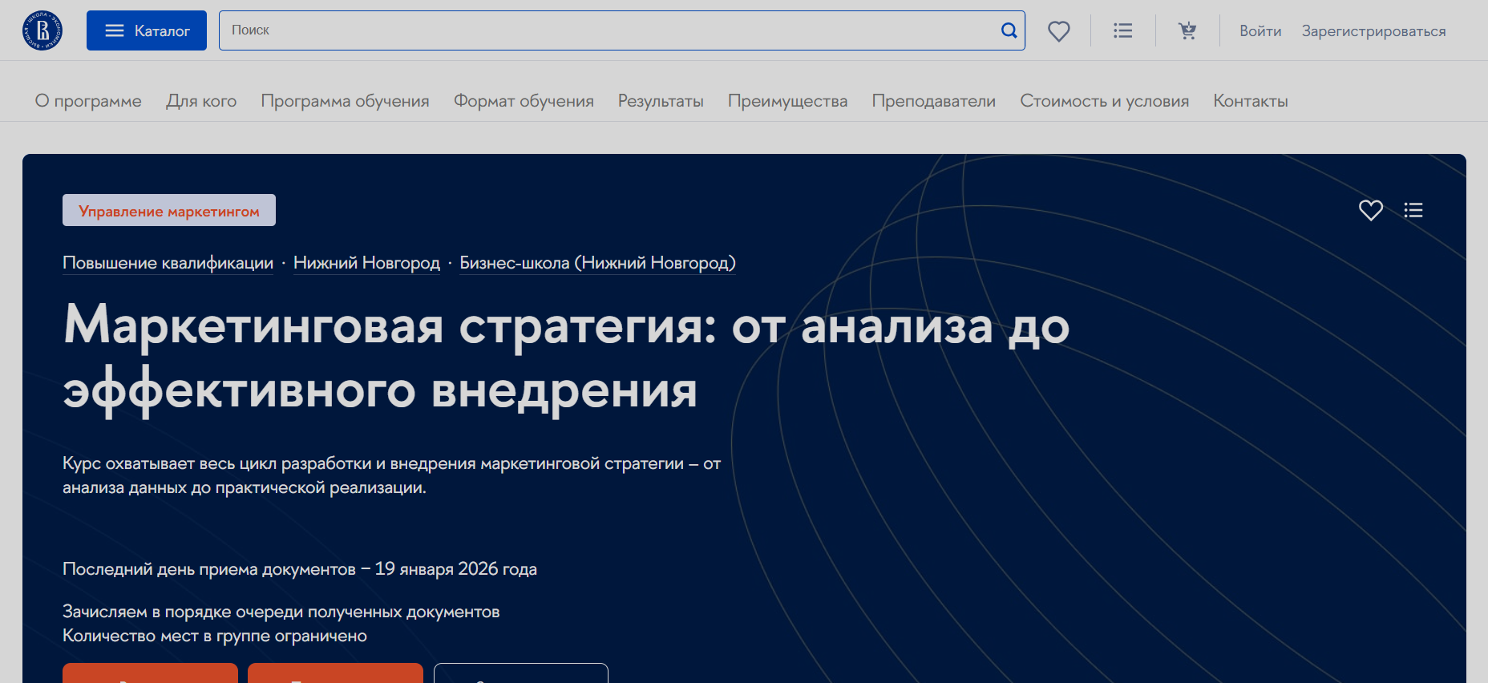
Task: Open Бизнес-школа (Нижний Новгород) link
Action: (x=597, y=263)
